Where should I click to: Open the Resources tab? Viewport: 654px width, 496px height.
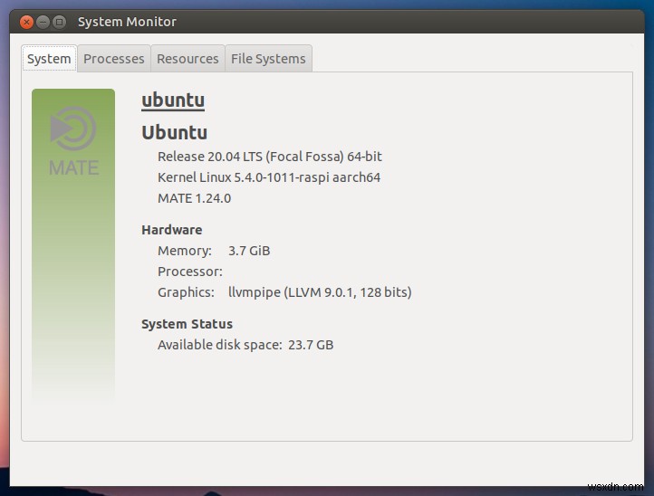[188, 59]
